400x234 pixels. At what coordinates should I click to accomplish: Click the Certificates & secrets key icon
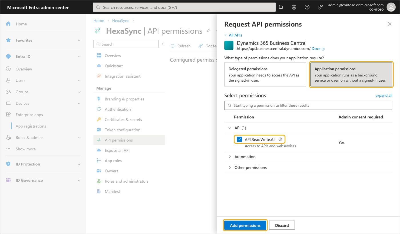tap(99, 120)
